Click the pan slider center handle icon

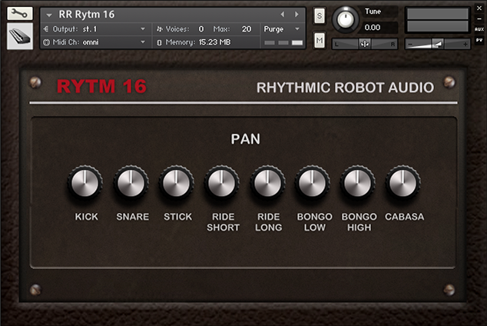tap(365, 44)
